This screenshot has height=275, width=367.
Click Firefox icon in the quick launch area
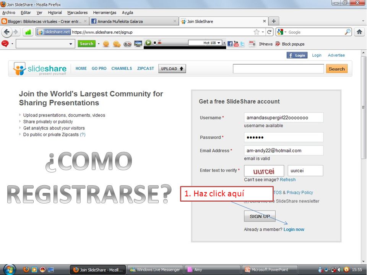pyautogui.click(x=26, y=270)
